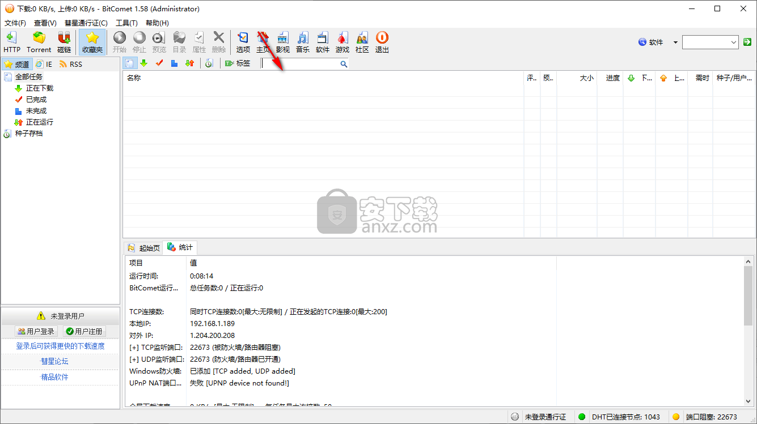757x424 pixels.
Task: Select 全部任务 in the tree
Action: pos(29,77)
